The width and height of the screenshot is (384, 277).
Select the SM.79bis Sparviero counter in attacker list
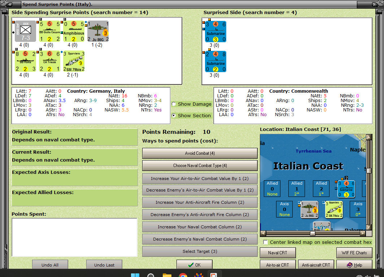click(74, 61)
